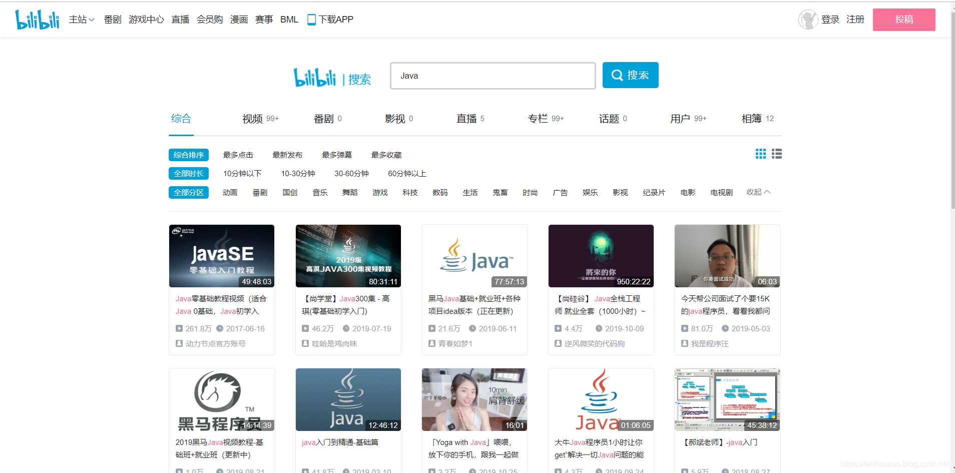Open 番剧 in top navigation
This screenshot has height=473, width=955.
(x=113, y=20)
